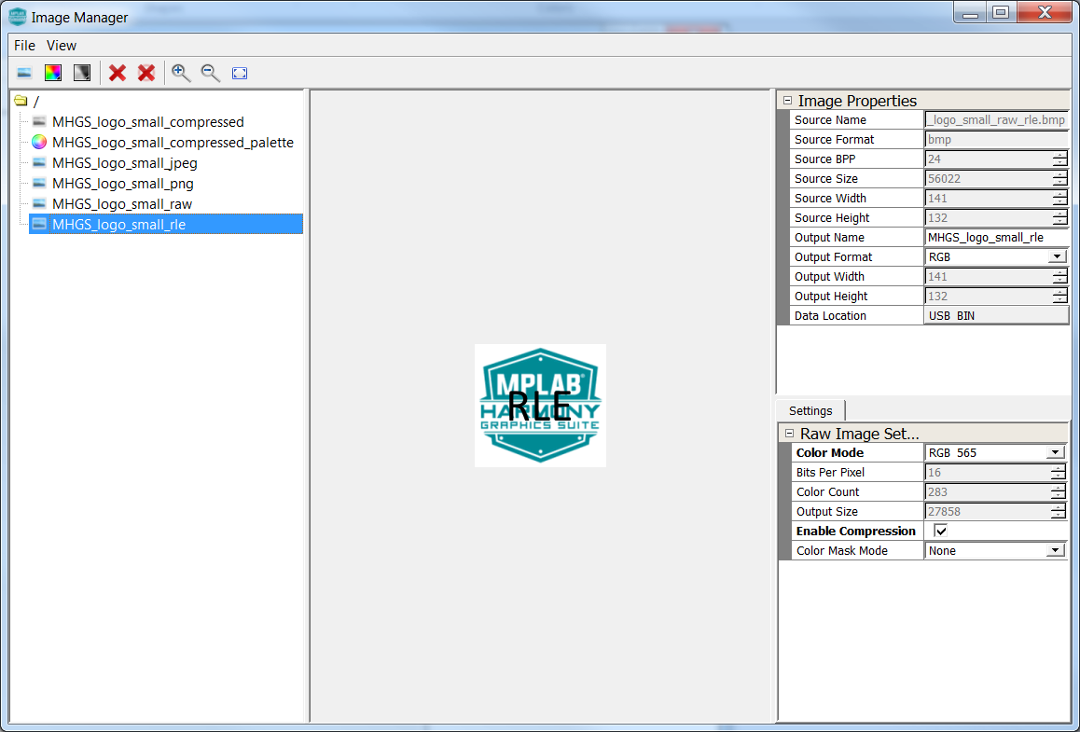Screen dimensions: 1080x732
Task: Click the Add Image toolbar icon
Action: 24,73
